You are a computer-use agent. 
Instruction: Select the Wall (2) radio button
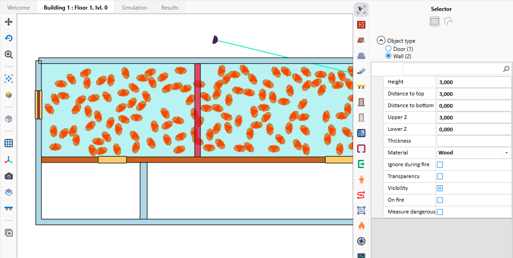click(x=388, y=56)
